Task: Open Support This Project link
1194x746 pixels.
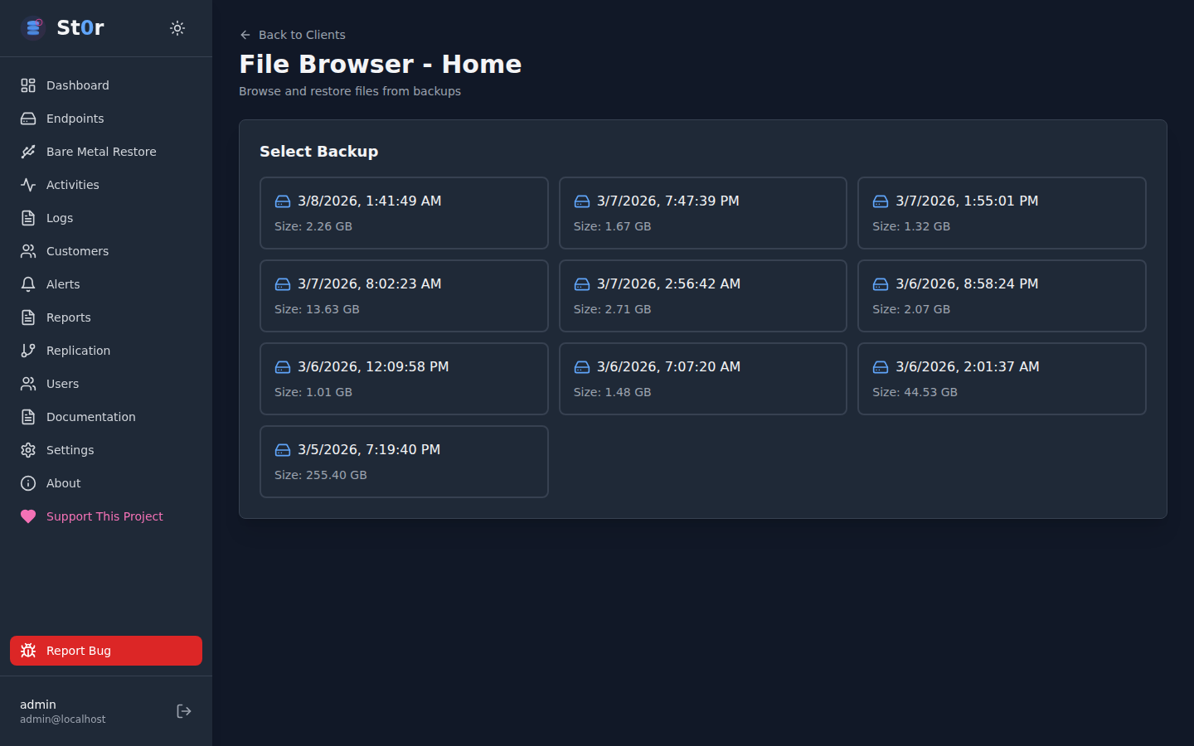Action: coord(104,516)
